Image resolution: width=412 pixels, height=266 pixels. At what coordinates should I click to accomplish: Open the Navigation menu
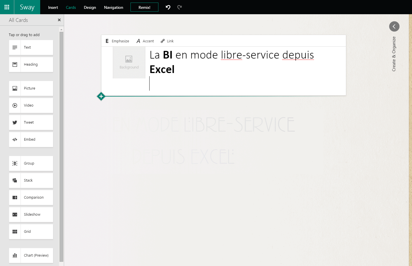pos(113,7)
